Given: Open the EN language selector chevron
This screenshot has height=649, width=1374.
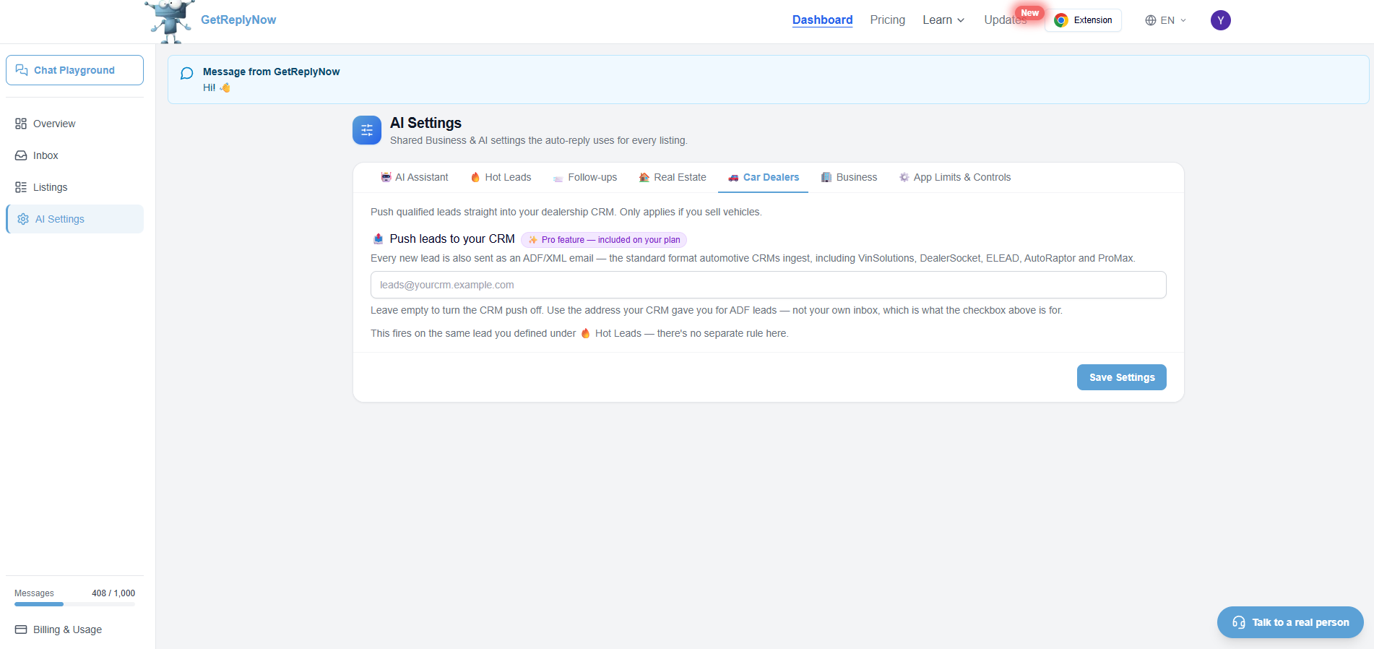Looking at the screenshot, I should click(1183, 20).
